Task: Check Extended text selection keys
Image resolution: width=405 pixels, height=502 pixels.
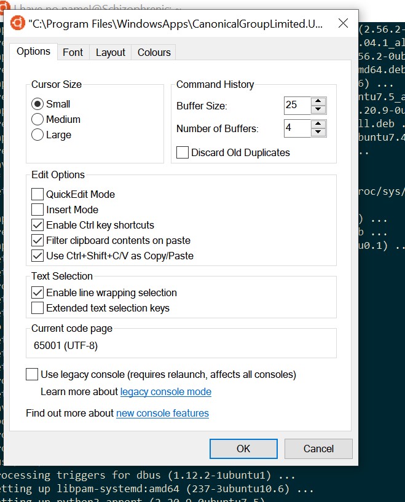Action: coord(37,308)
